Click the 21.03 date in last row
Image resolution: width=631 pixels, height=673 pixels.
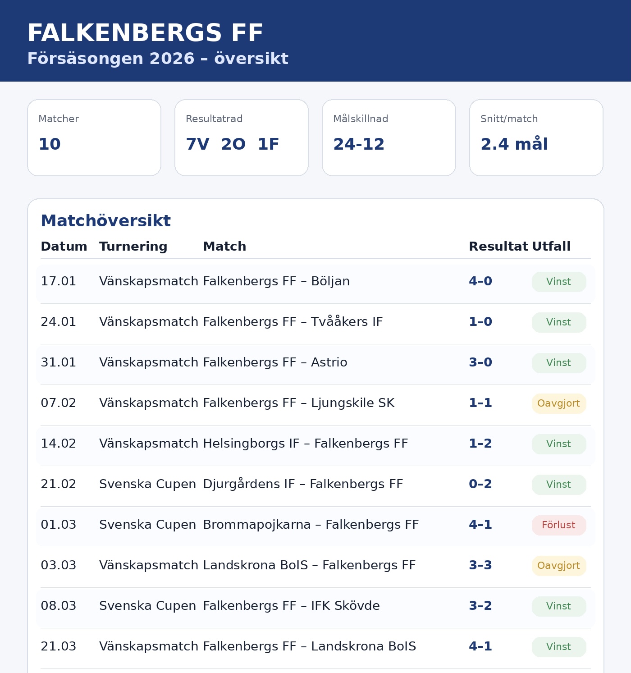tap(59, 646)
